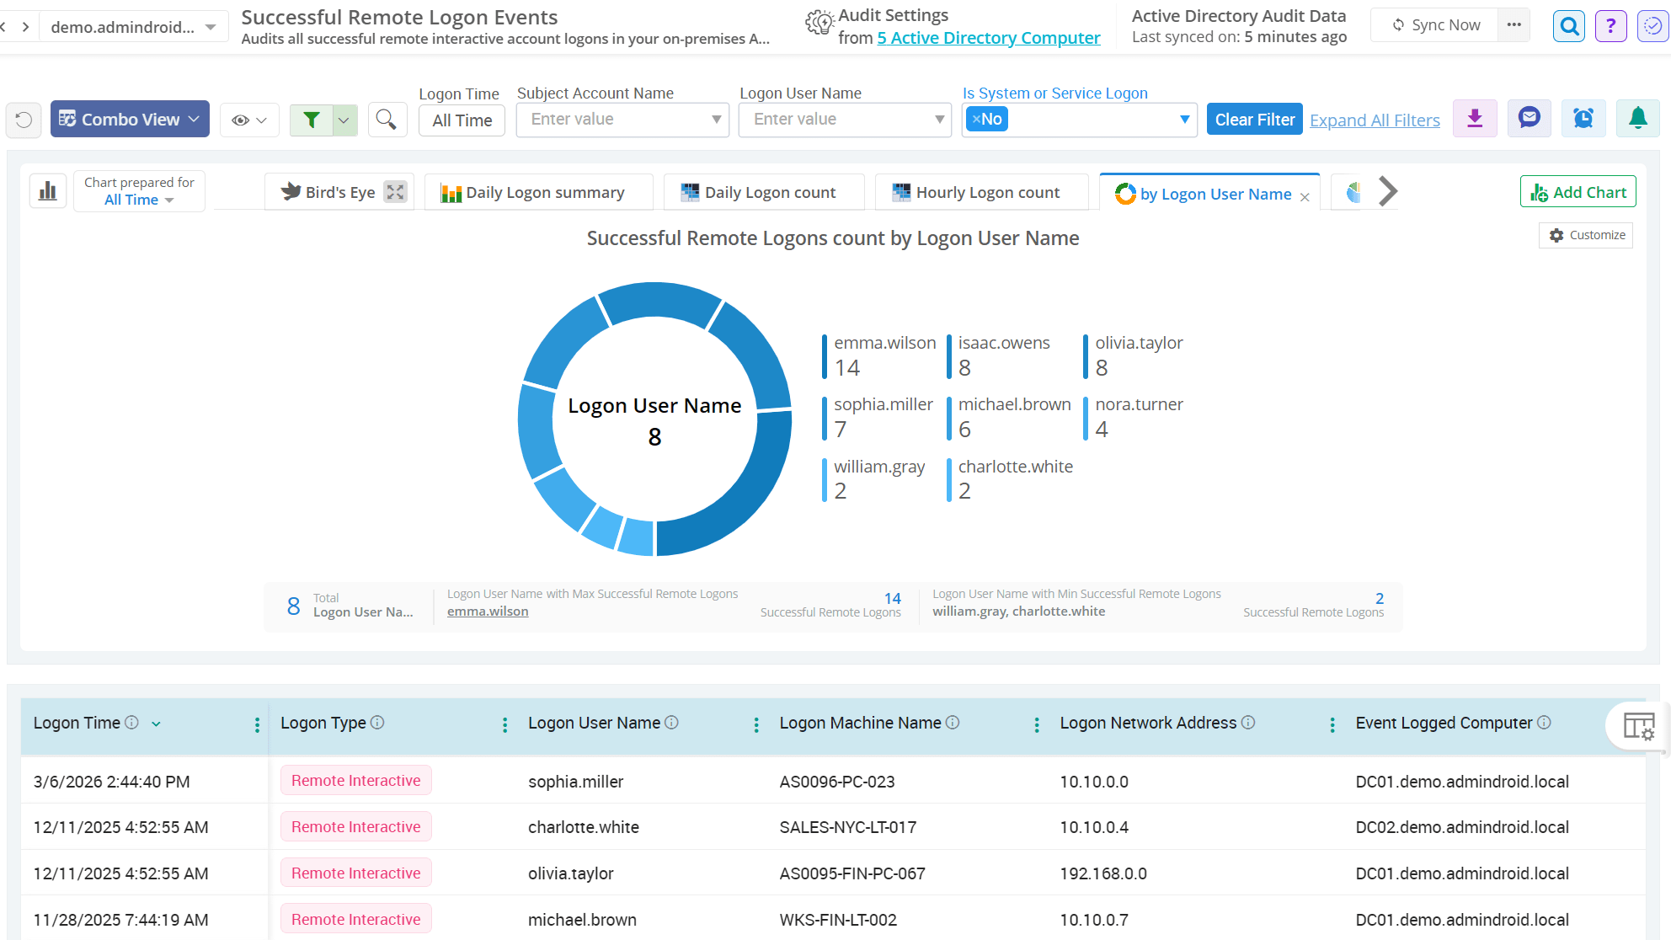
Task: Open the magnifier search tool in toolbar
Action: [x=387, y=120]
